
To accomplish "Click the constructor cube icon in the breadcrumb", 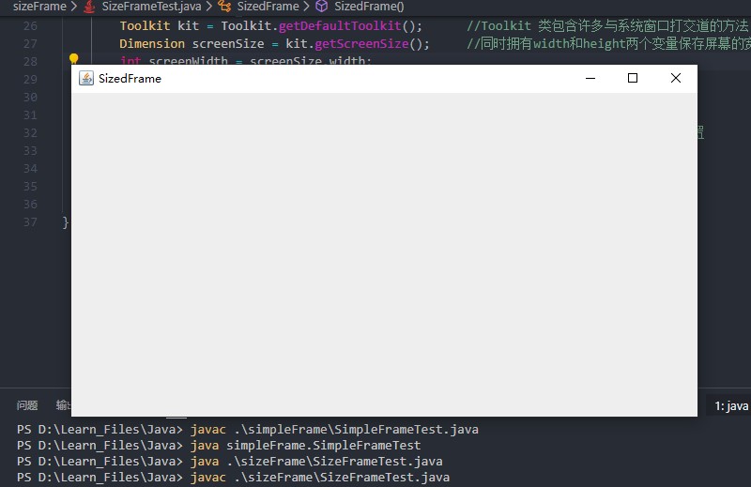I will [322, 7].
